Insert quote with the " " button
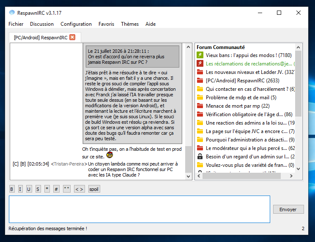 [67, 189]
